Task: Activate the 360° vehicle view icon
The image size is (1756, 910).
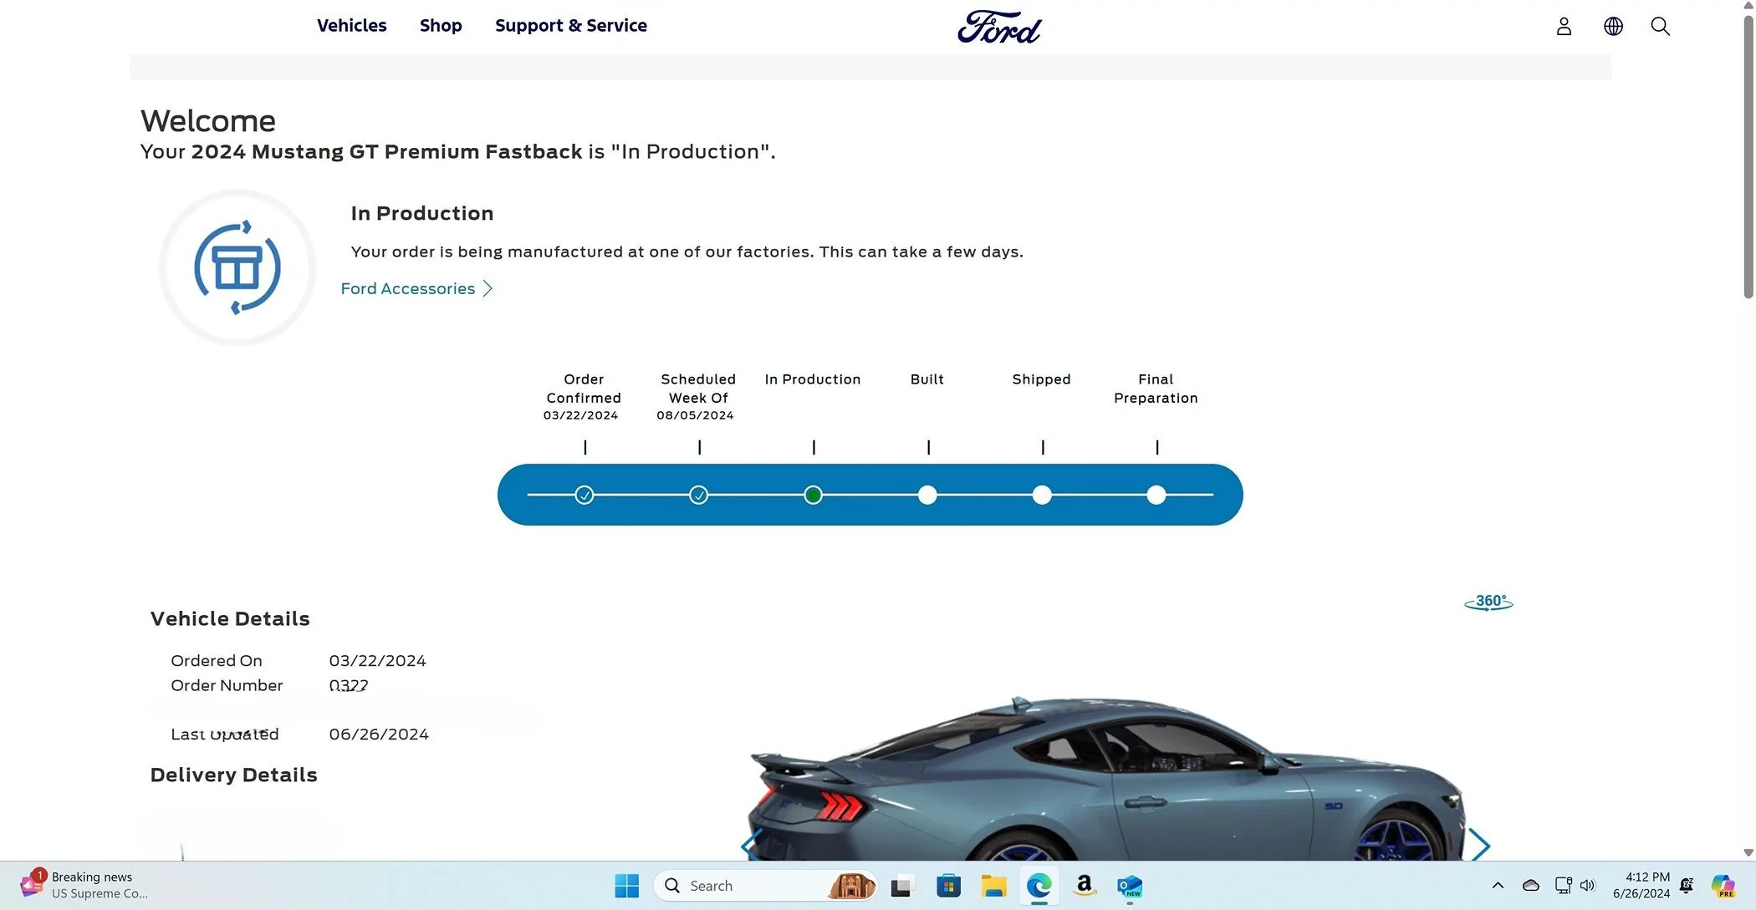Action: click(x=1488, y=602)
